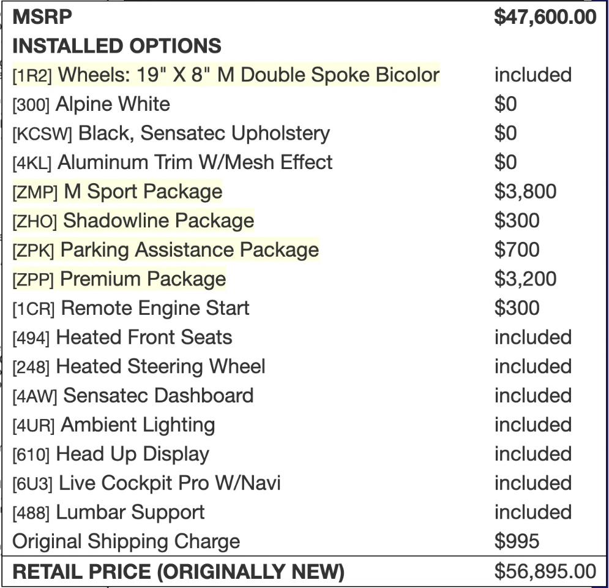Select the Black, Sensatec Upholstery row
This screenshot has width=609, height=588.
pos(171,133)
